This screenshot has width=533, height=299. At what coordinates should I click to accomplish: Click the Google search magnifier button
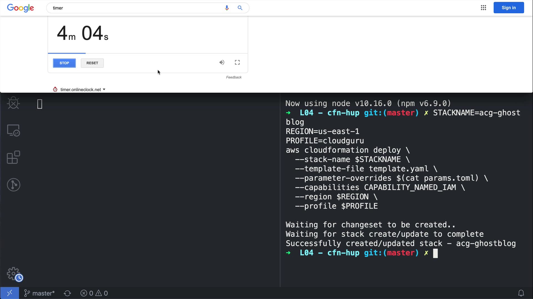point(240,8)
